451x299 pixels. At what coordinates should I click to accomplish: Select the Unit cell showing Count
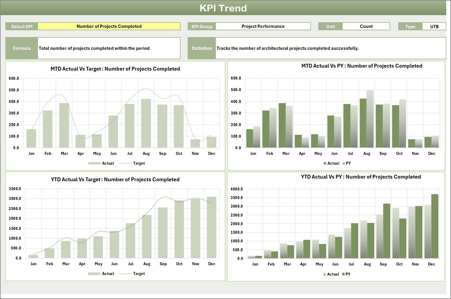[x=366, y=26]
